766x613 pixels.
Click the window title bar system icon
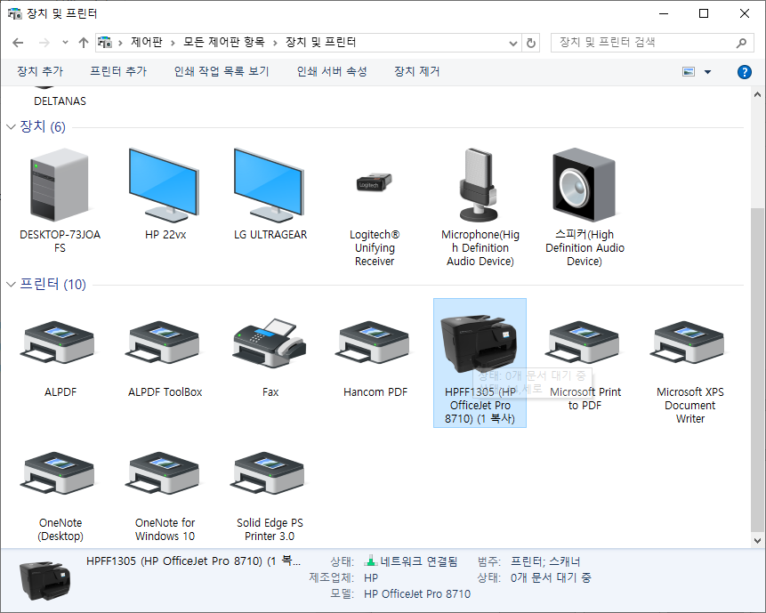14,13
